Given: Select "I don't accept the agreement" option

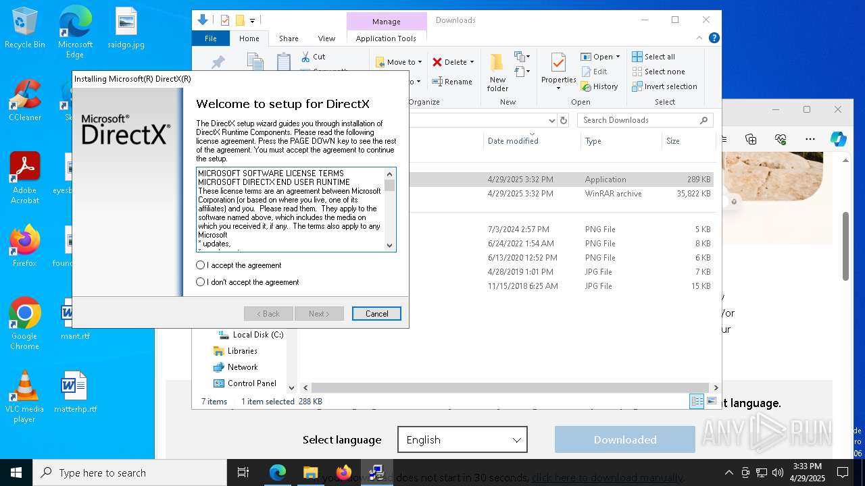Looking at the screenshot, I should (x=200, y=282).
